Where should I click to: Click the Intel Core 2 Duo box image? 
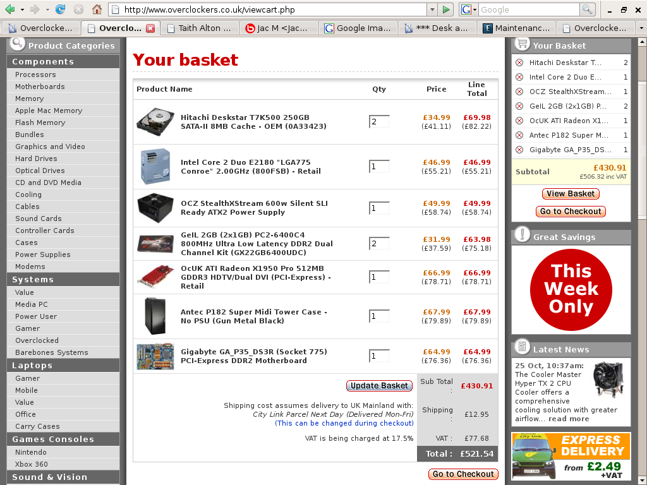(x=155, y=166)
